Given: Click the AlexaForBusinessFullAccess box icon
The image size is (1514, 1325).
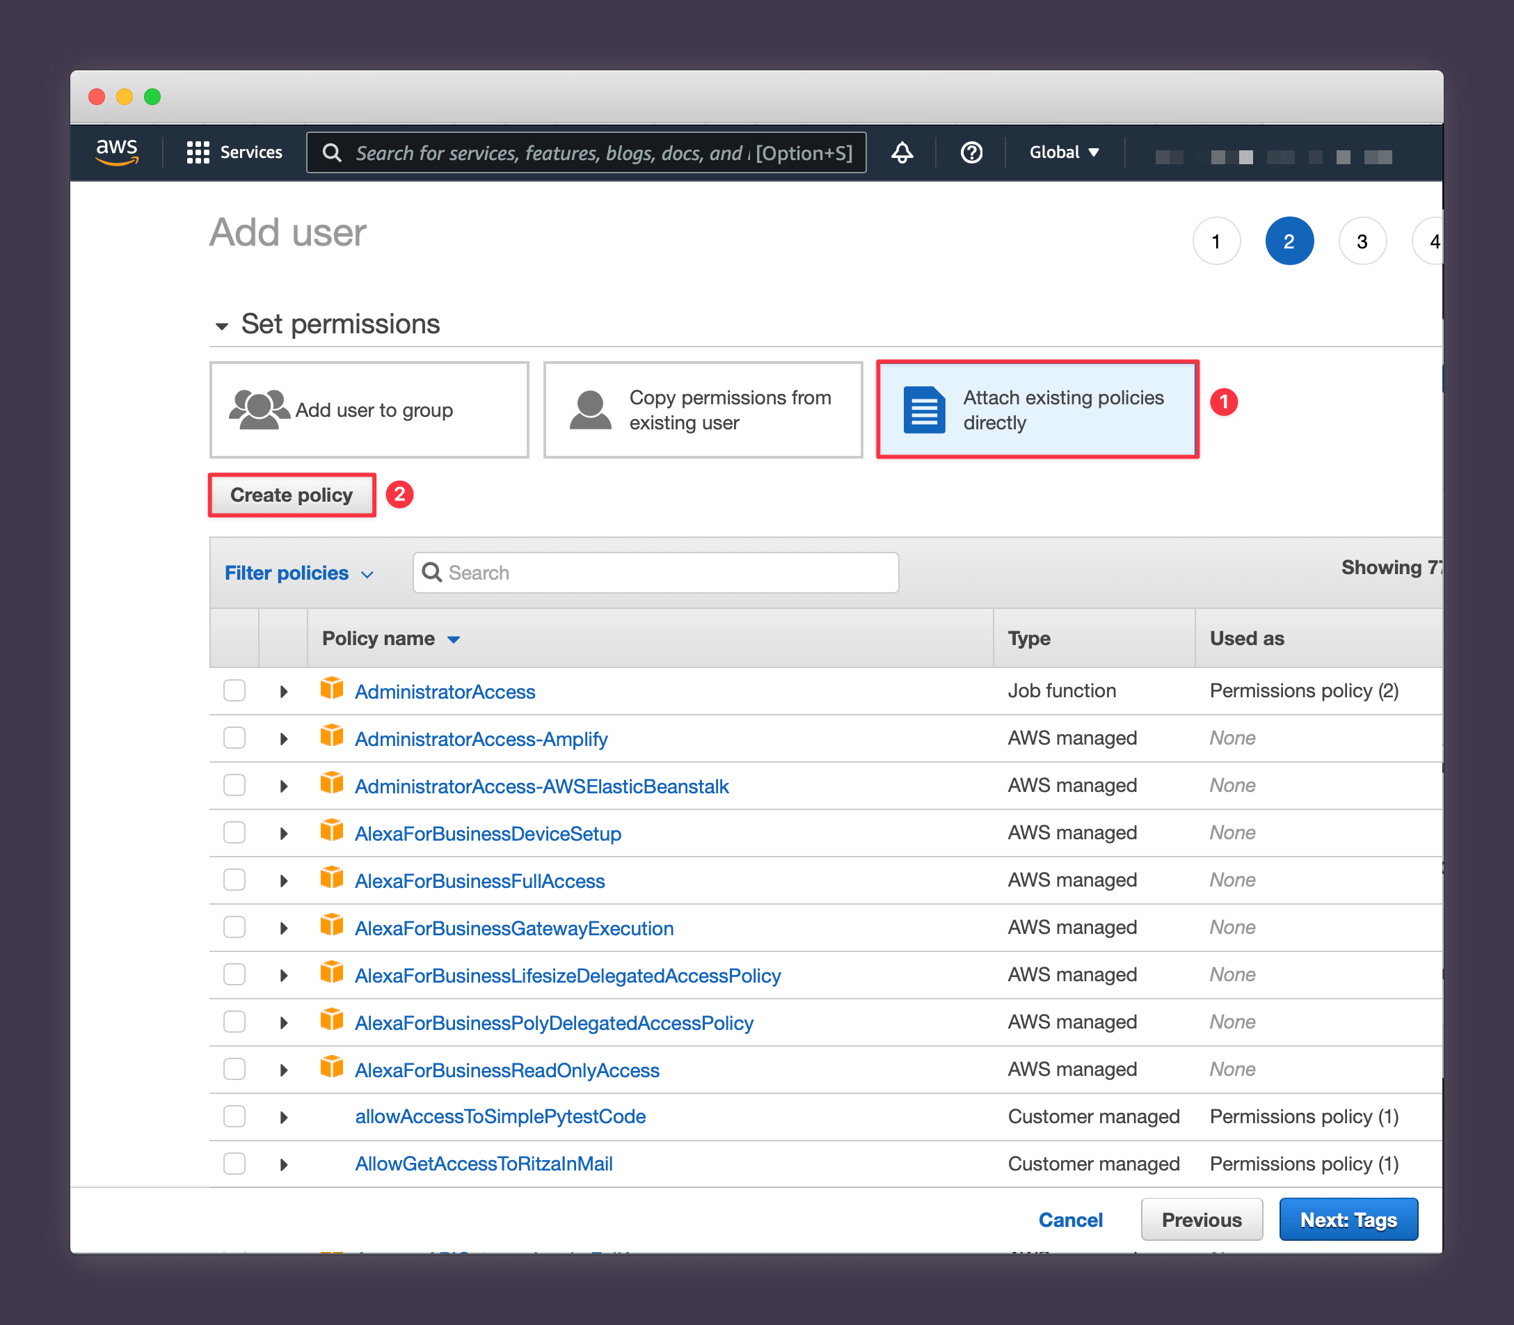Looking at the screenshot, I should point(332,878).
